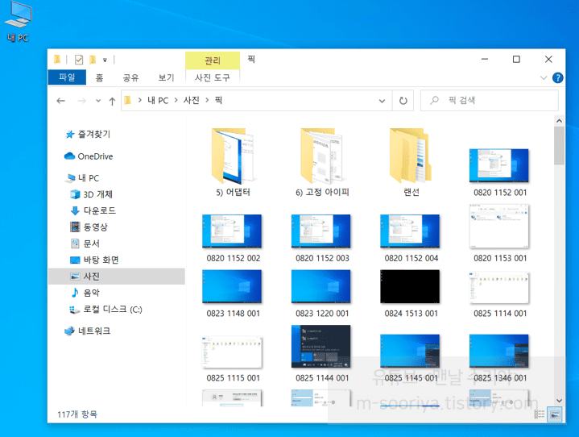This screenshot has width=579, height=437.
Task: Click the 픽 검색 search box
Action: [x=489, y=101]
